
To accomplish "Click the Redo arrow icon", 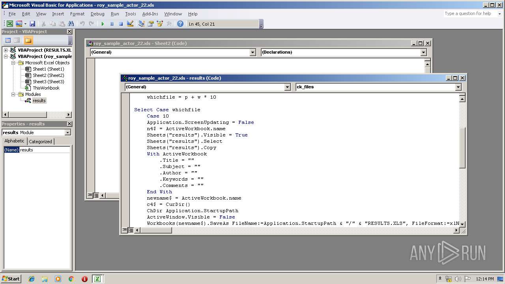I will pyautogui.click(x=91, y=24).
